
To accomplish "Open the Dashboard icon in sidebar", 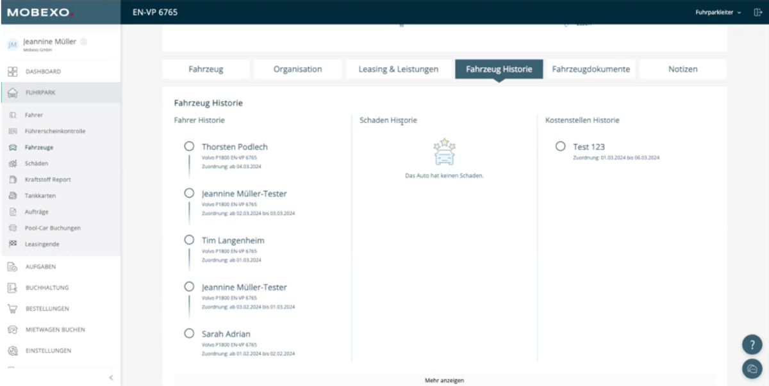I will [x=12, y=72].
